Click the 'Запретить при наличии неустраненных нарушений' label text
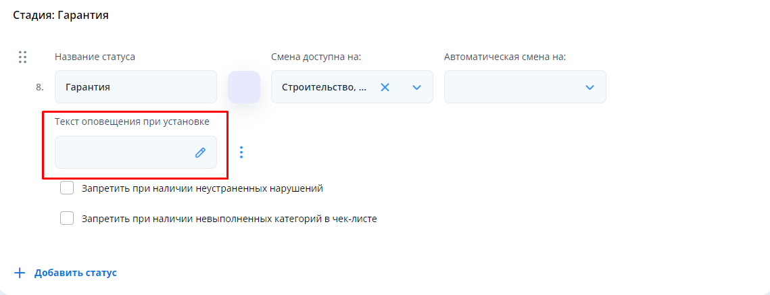 click(x=202, y=188)
